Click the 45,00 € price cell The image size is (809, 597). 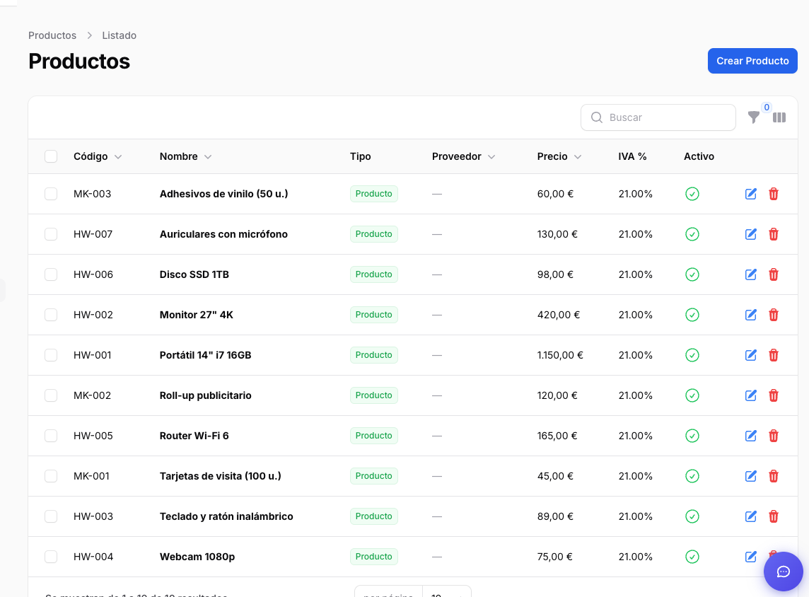(555, 476)
